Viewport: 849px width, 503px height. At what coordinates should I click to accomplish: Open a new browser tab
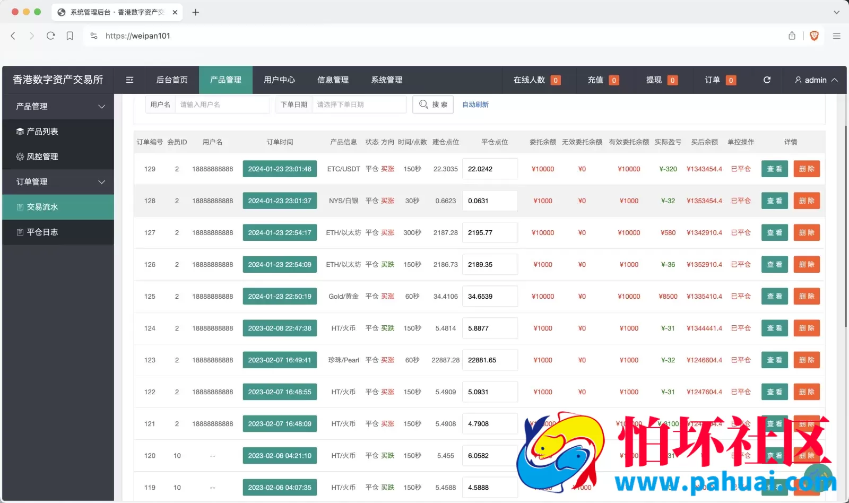click(195, 12)
